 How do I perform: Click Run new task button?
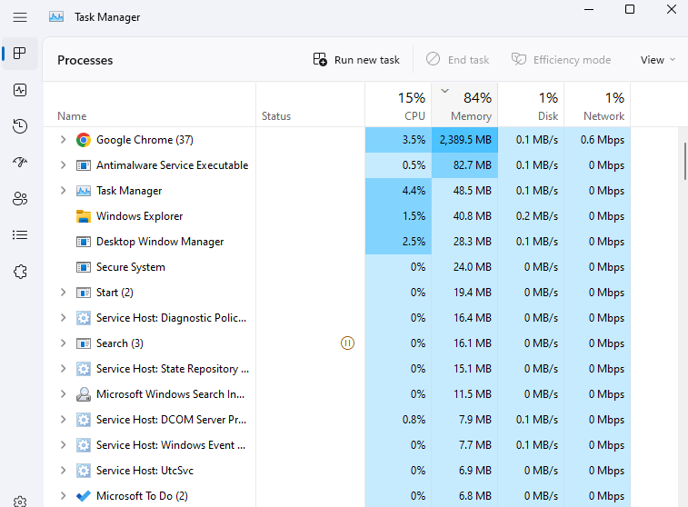[x=356, y=60]
